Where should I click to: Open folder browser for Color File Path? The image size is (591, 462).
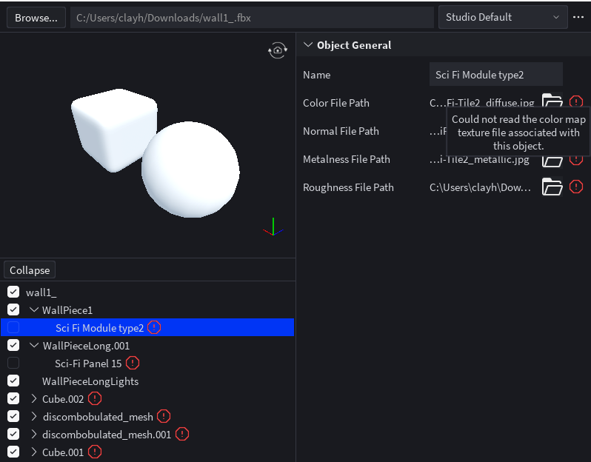point(552,100)
